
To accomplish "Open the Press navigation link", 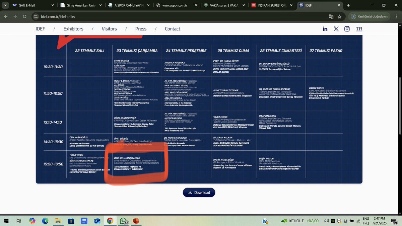I will tap(141, 29).
